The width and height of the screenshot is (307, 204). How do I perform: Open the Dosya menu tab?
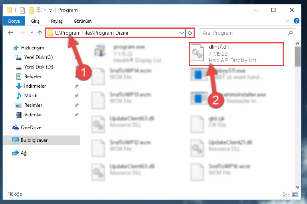pos(14,21)
